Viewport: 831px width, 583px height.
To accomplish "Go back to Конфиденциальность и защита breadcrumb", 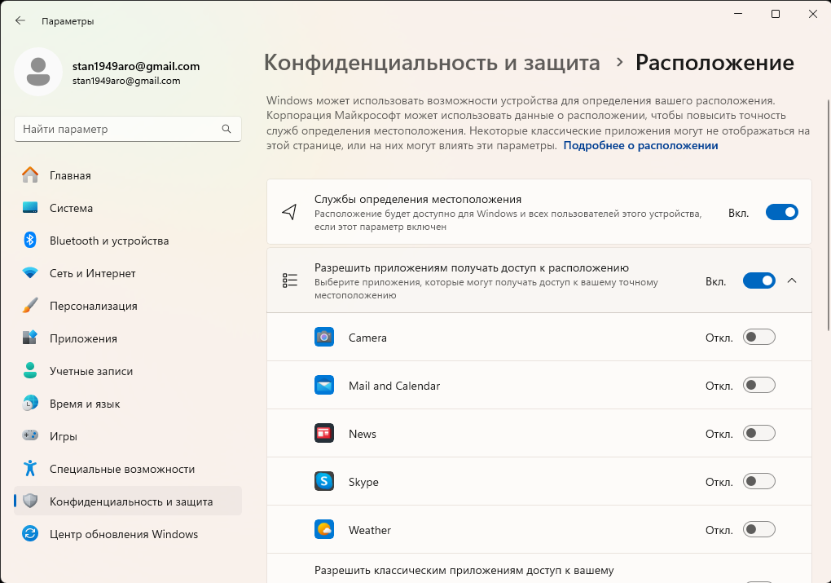I will [432, 63].
